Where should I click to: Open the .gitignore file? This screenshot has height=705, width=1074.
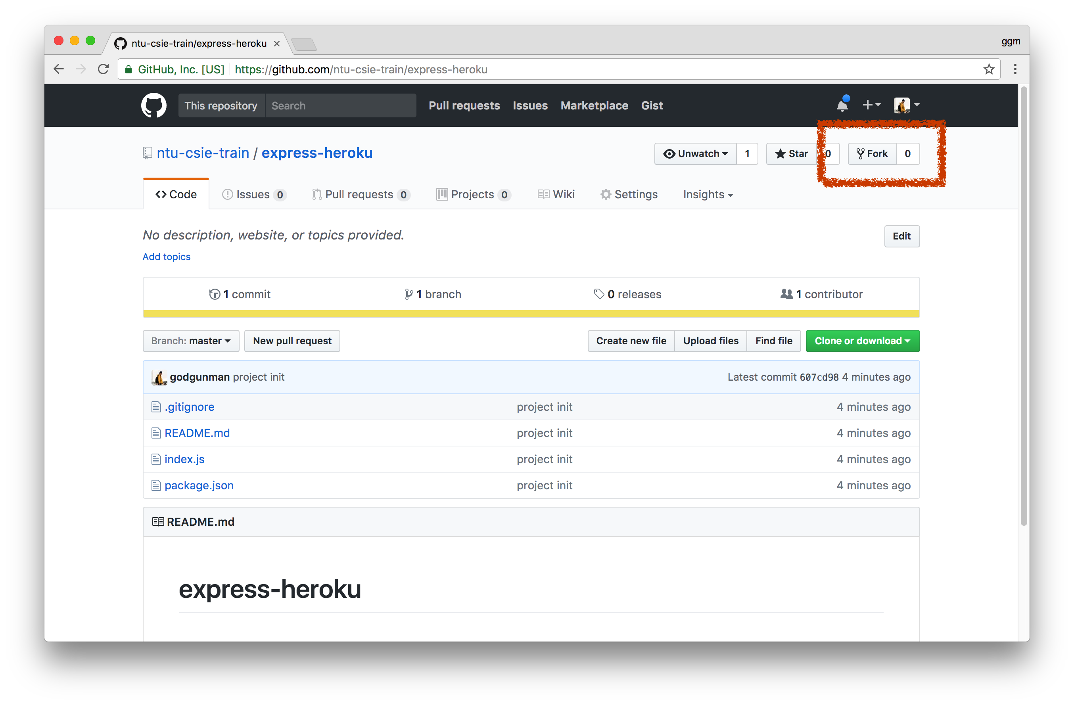[x=190, y=407]
